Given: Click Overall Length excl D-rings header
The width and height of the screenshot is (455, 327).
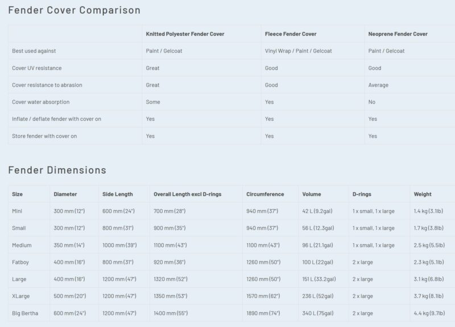Looking at the screenshot, I should coord(188,194).
